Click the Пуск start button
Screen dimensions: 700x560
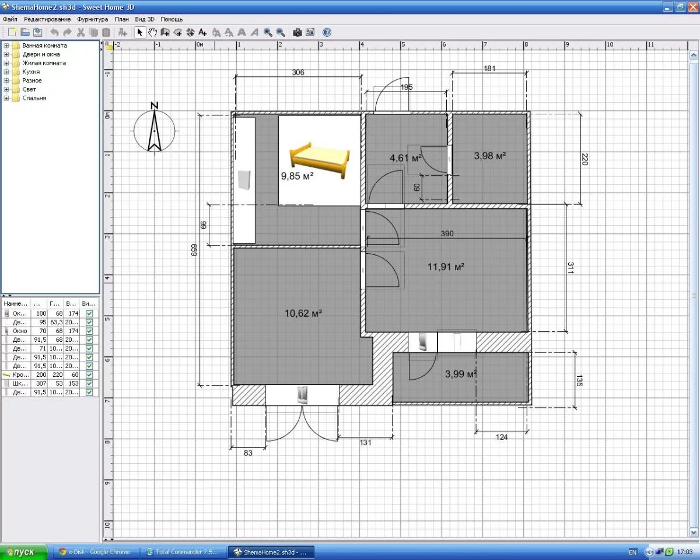pyautogui.click(x=23, y=552)
